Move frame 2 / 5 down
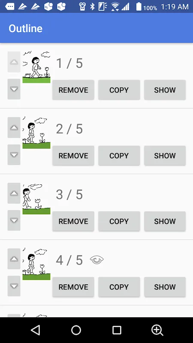 coord(14,155)
